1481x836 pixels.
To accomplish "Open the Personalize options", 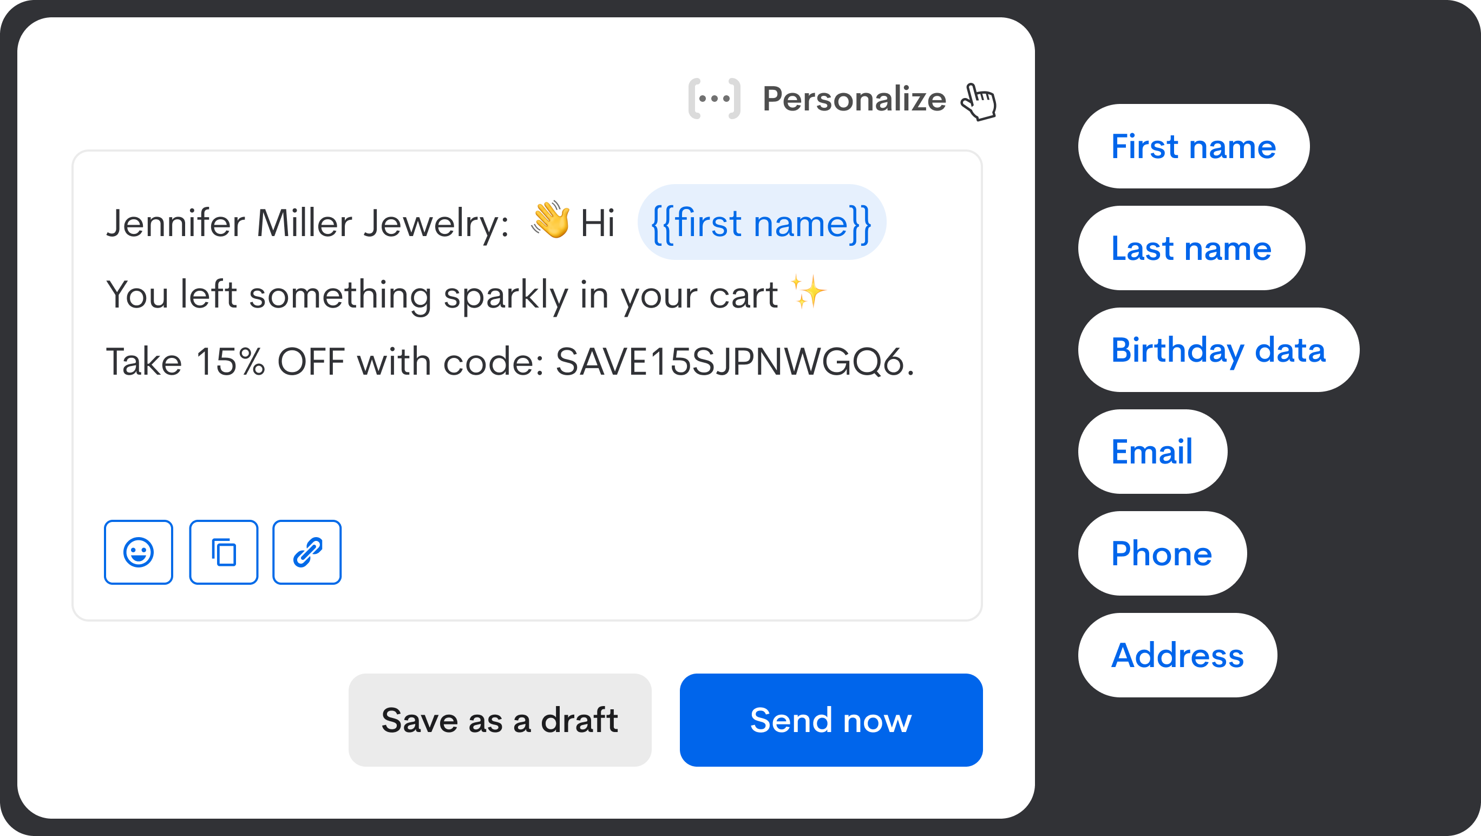I will click(x=854, y=99).
